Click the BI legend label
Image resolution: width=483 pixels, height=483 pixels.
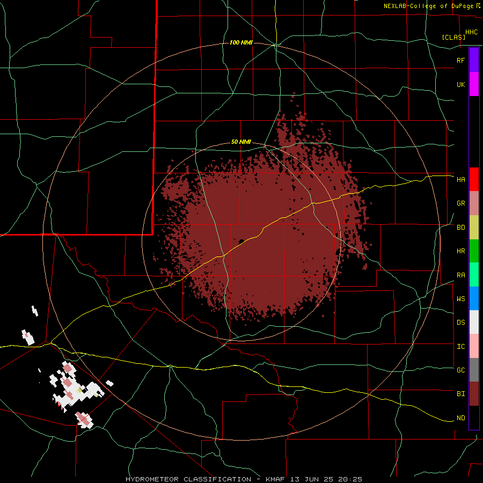tap(460, 394)
